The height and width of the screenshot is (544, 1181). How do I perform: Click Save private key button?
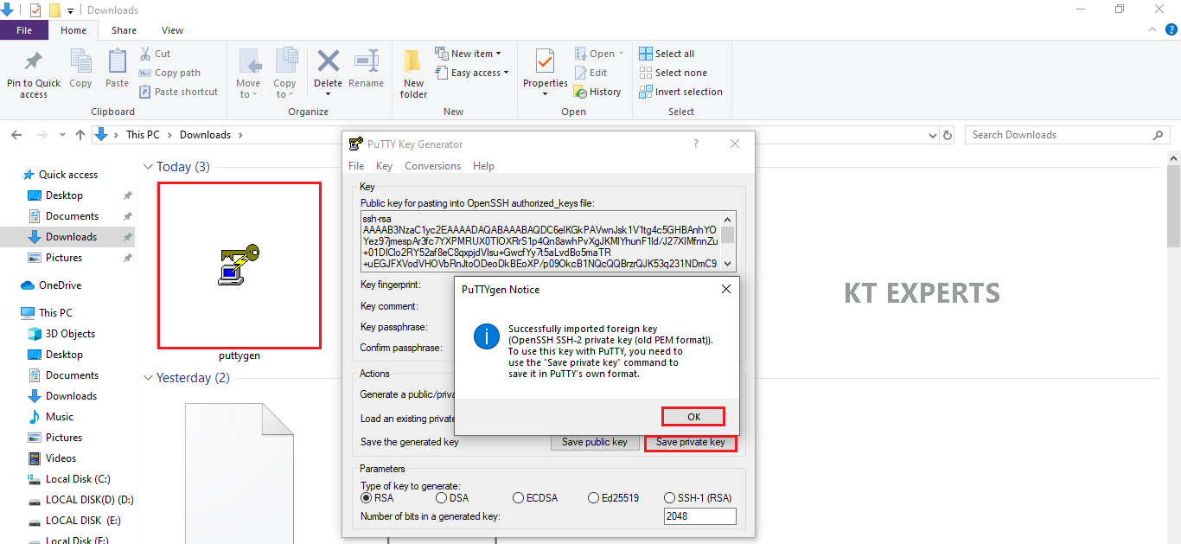691,442
